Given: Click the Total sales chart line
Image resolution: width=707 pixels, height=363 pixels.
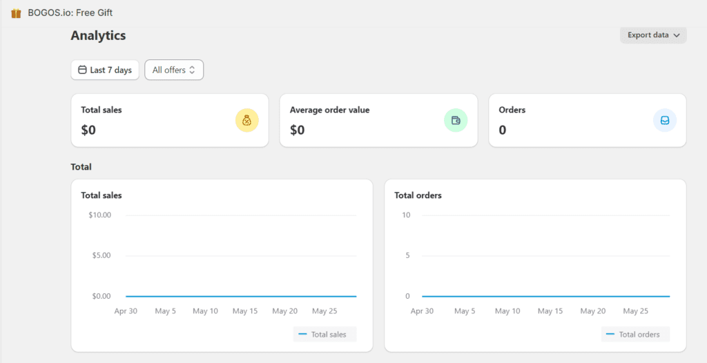Looking at the screenshot, I should [x=240, y=296].
